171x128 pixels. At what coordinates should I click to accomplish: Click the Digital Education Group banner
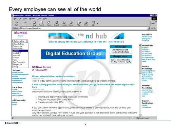(x=73, y=54)
